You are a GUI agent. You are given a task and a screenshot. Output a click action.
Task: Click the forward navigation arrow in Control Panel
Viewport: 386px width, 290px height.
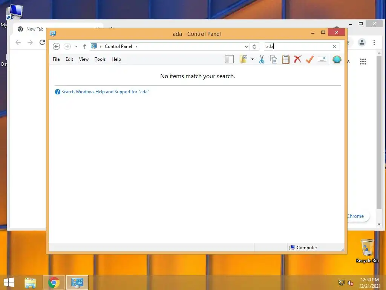67,46
